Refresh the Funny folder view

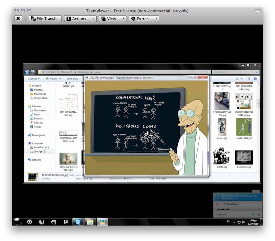(208, 72)
